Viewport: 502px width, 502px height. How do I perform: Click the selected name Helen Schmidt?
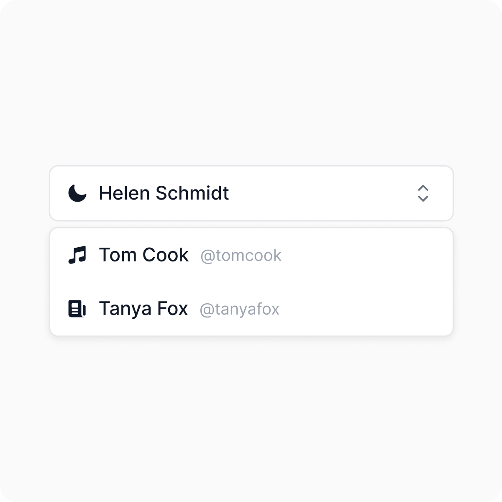tap(164, 193)
